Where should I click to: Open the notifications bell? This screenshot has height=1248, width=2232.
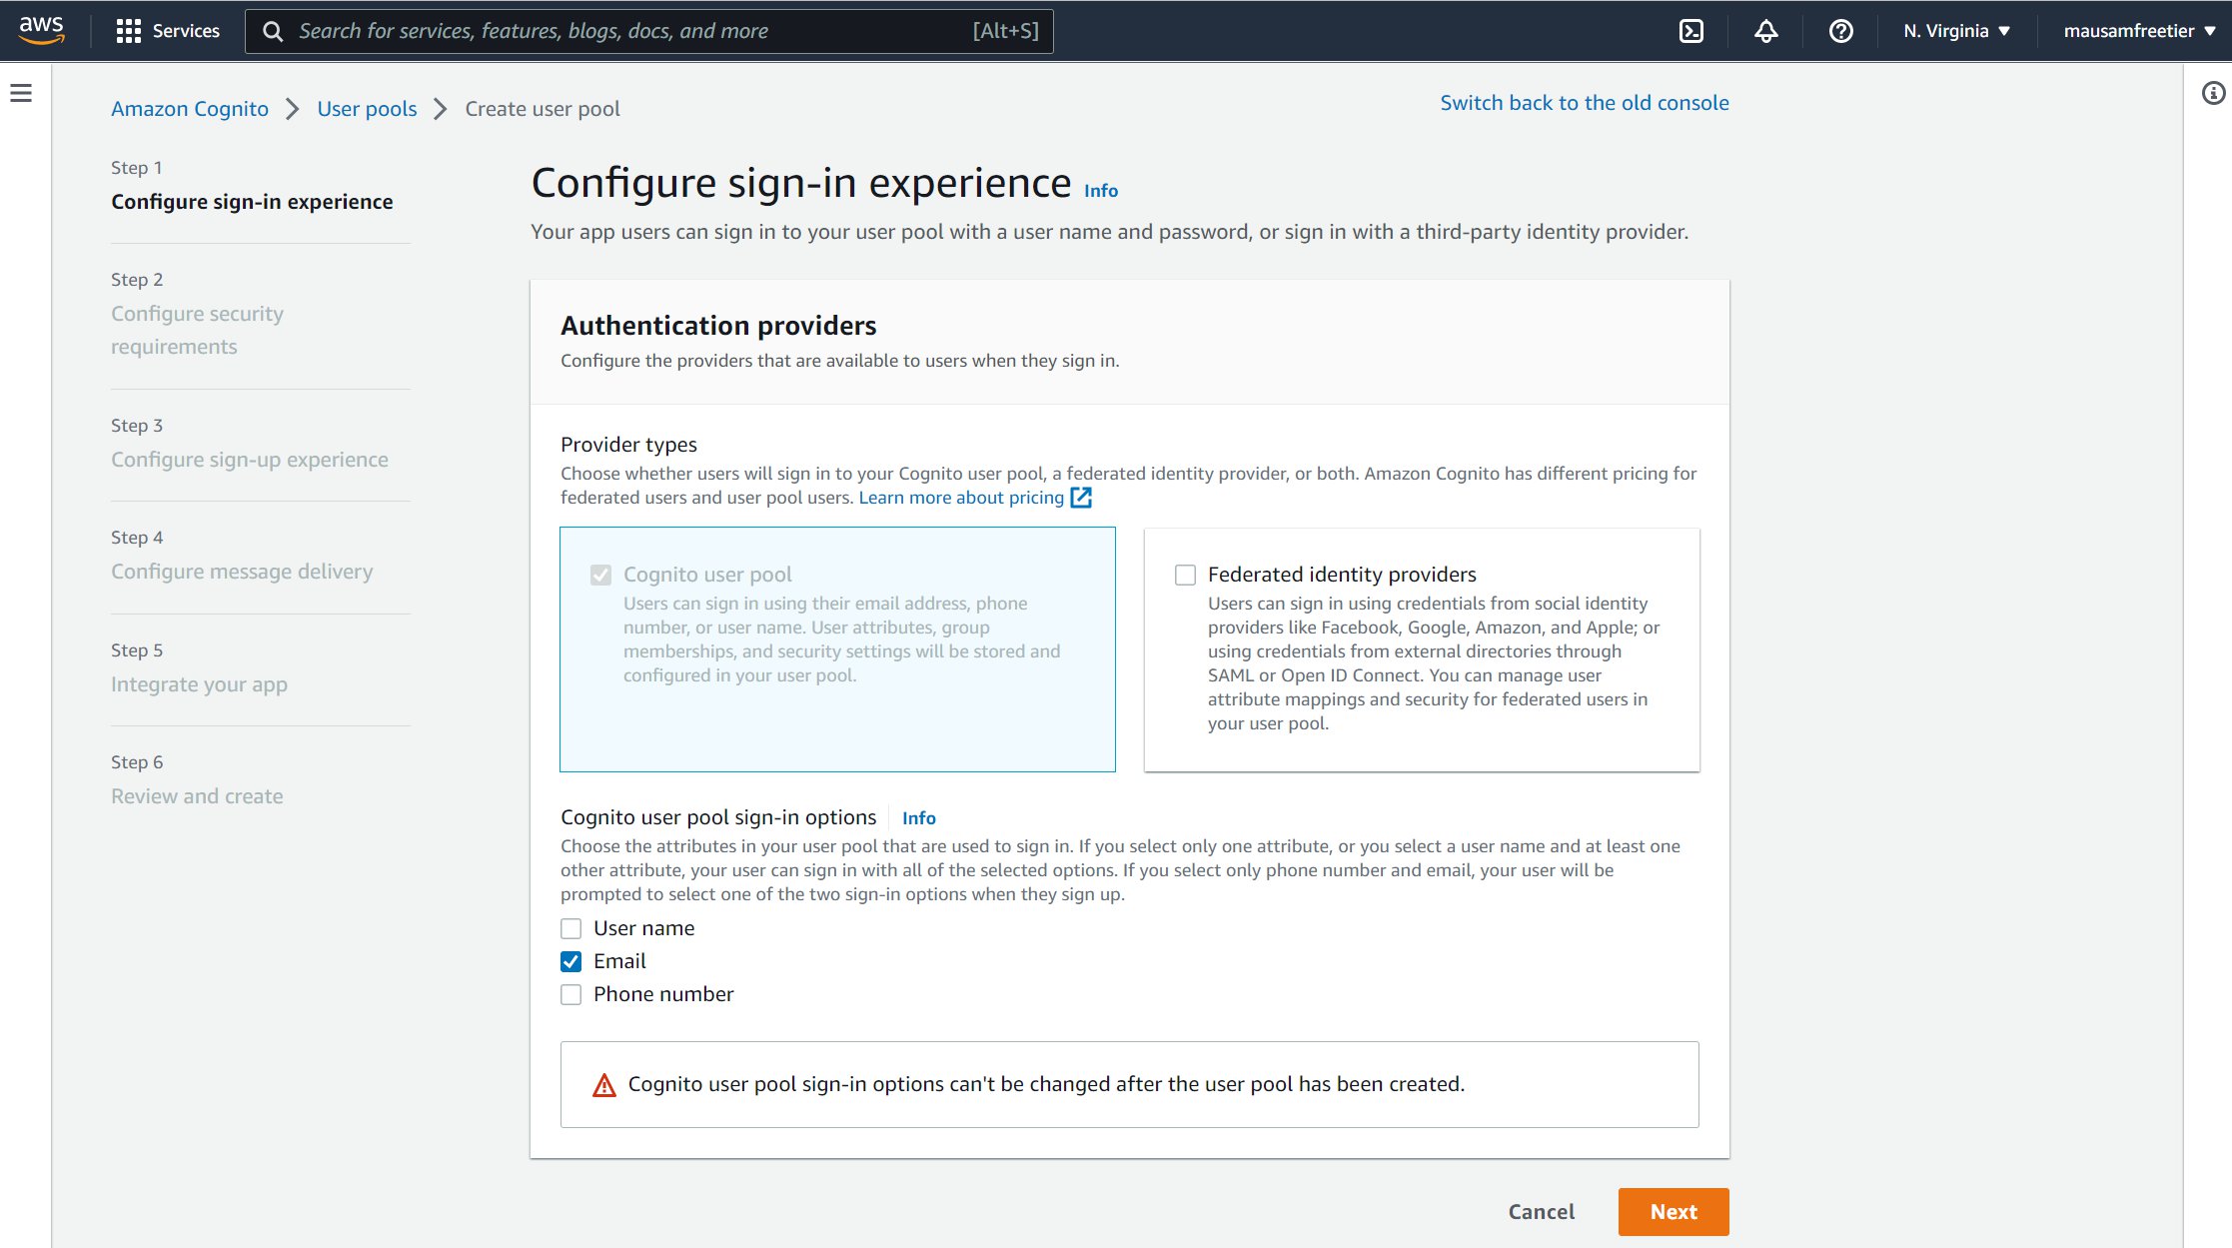click(1765, 31)
